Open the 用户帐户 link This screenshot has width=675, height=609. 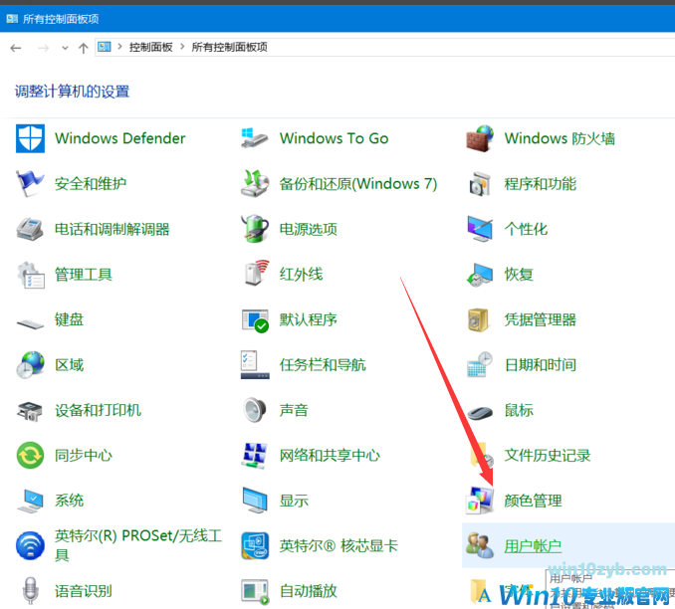click(533, 546)
